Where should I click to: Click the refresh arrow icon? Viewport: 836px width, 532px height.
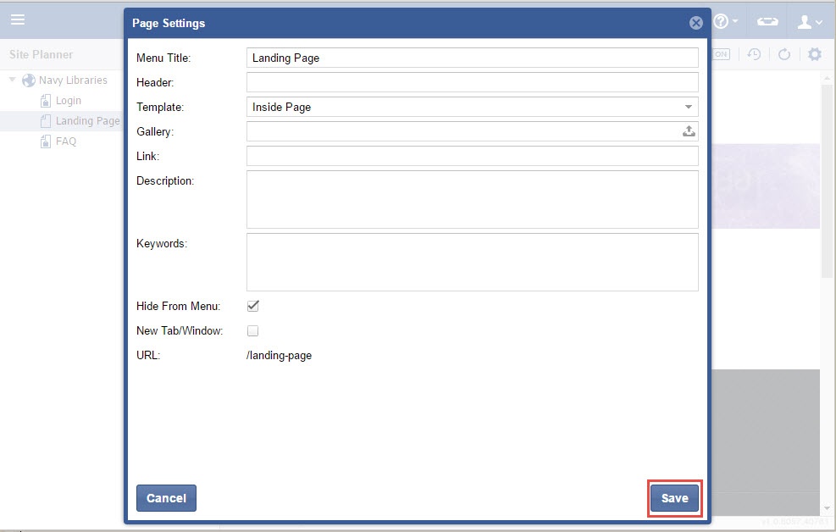click(x=784, y=54)
